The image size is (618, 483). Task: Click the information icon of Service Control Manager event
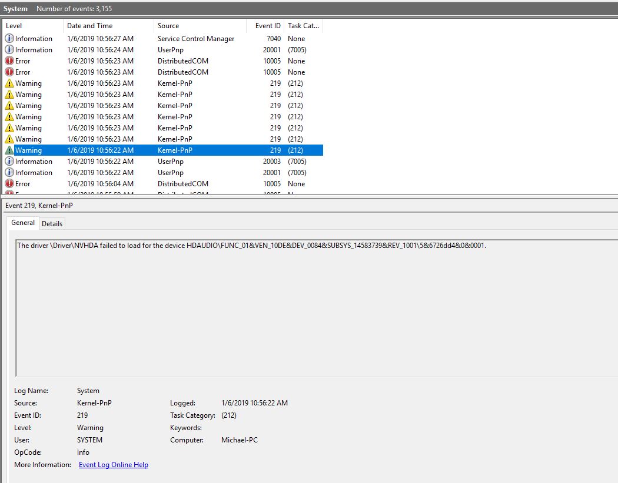9,39
